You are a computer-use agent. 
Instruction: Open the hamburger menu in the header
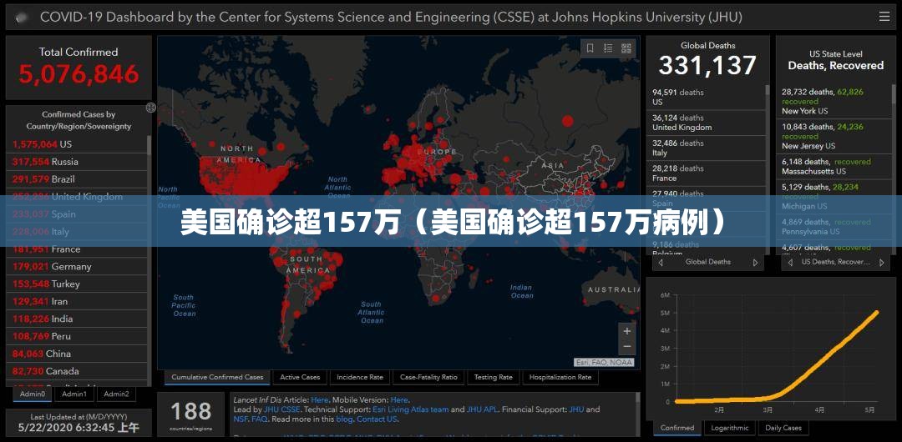[x=884, y=17]
